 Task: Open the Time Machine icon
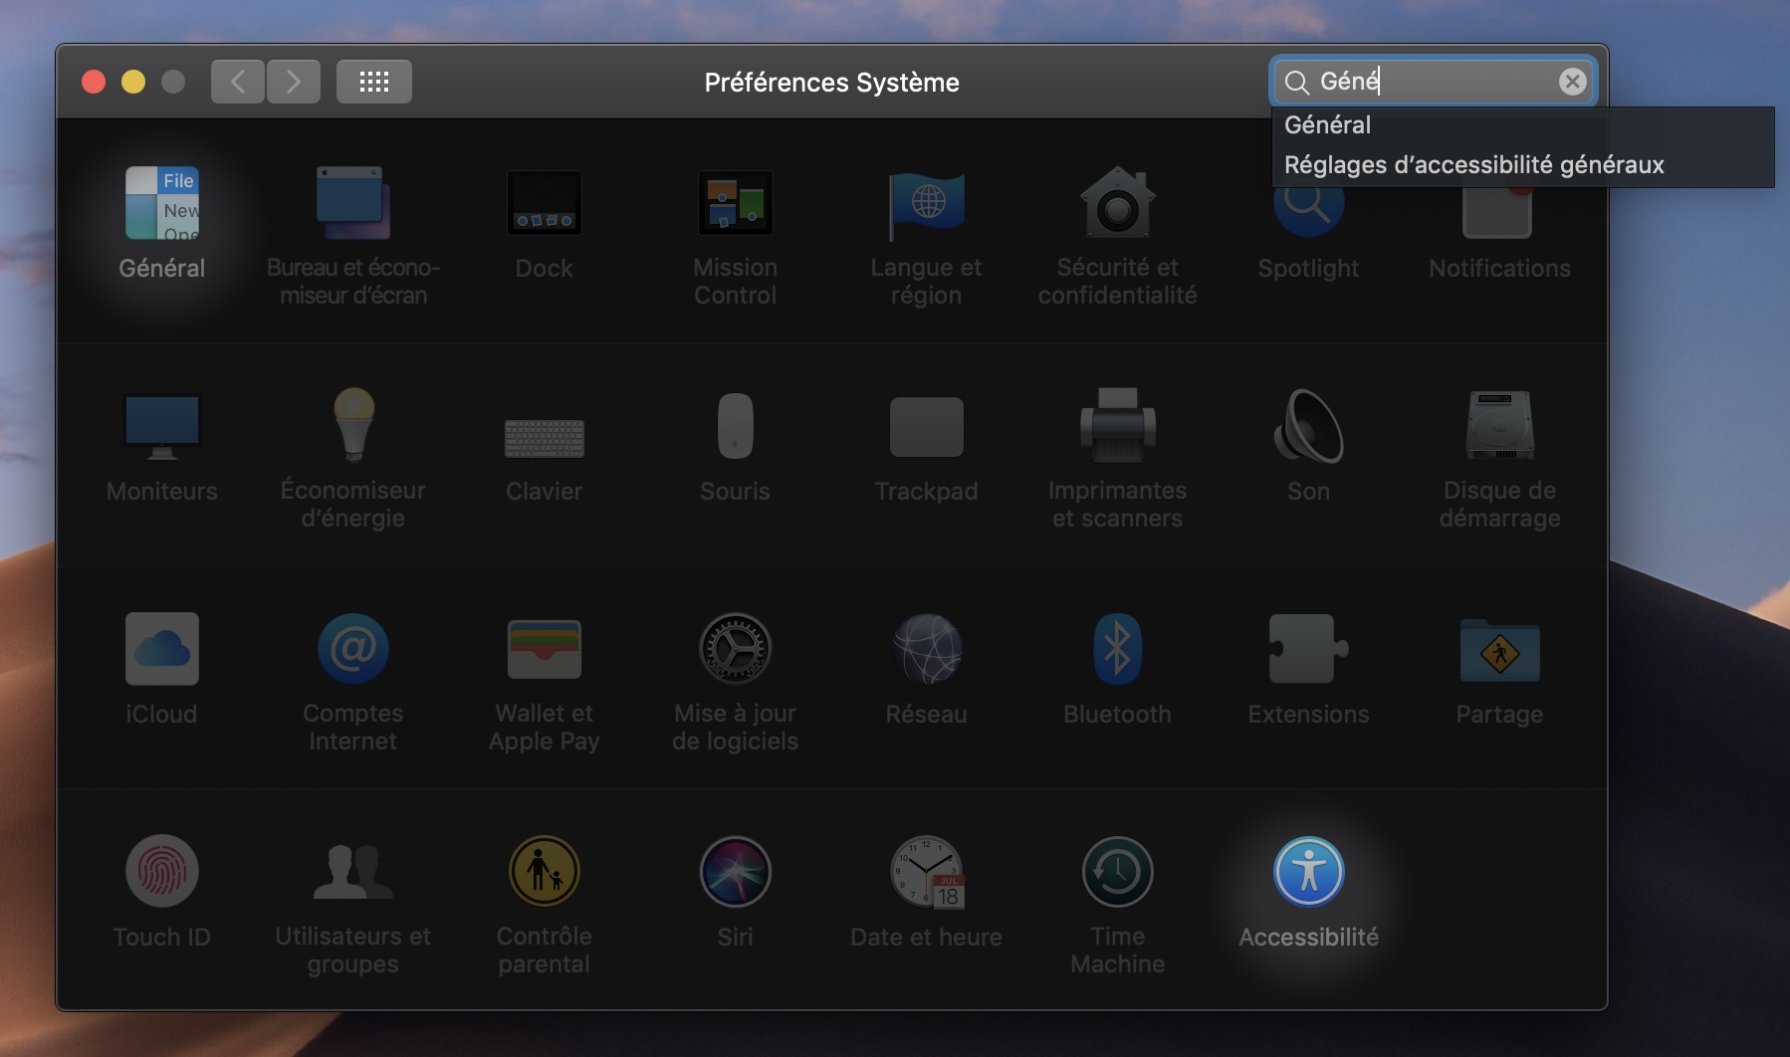tap(1117, 873)
